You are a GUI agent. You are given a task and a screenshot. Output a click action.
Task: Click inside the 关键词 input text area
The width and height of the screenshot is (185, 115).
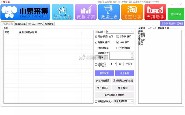click(x=160, y=67)
